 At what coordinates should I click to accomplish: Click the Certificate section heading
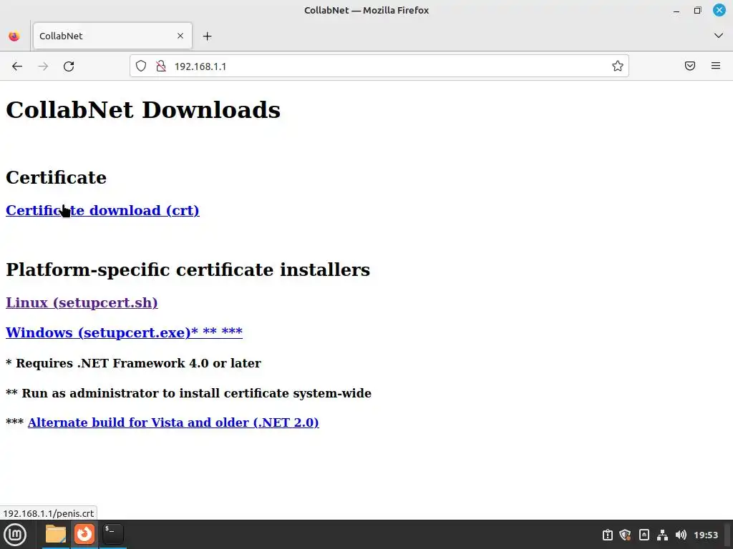[x=56, y=177]
